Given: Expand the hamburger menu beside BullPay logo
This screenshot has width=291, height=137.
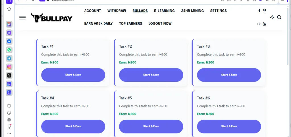Looking at the screenshot, I should point(22,18).
